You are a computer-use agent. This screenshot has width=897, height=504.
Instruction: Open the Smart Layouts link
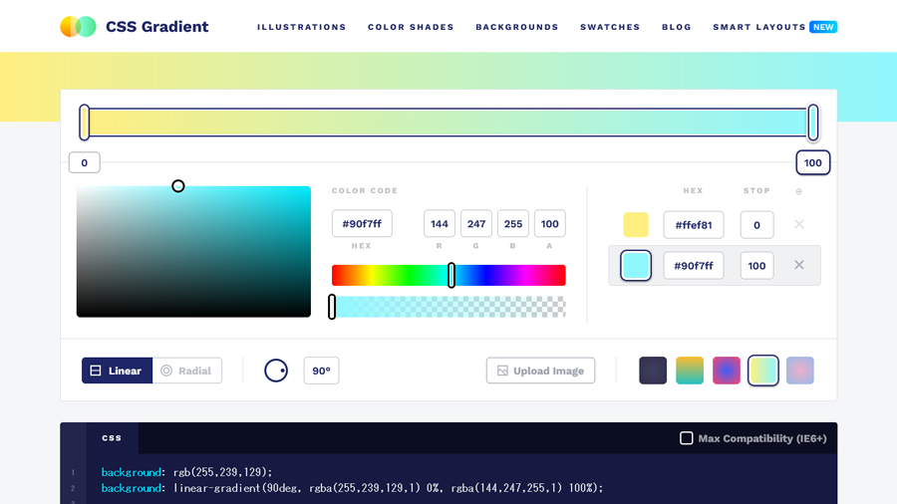pos(759,27)
